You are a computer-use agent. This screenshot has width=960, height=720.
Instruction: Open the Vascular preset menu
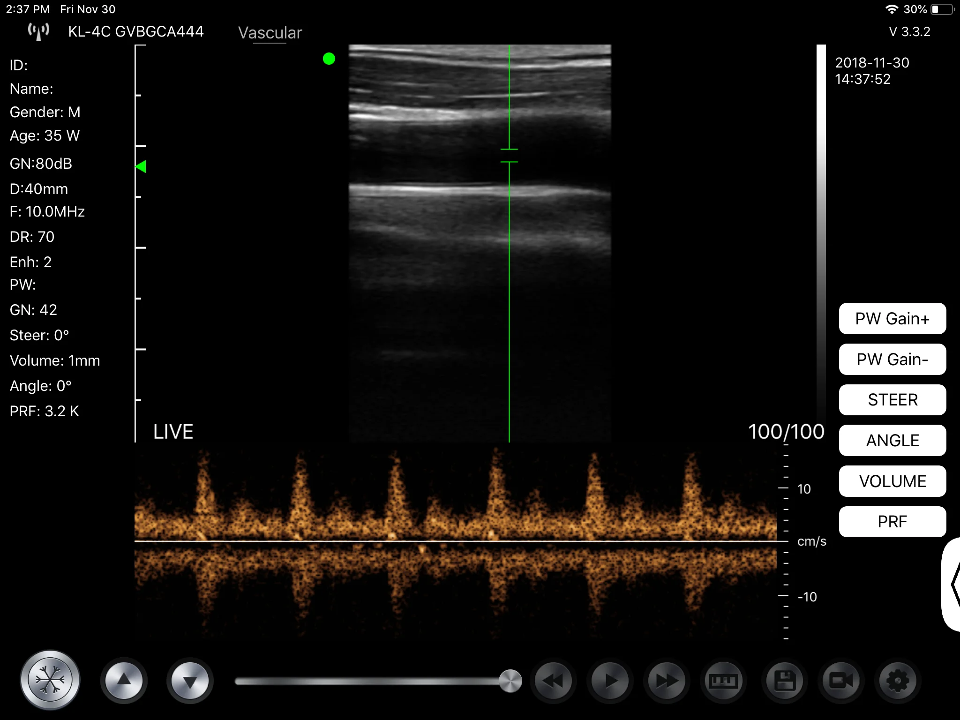pos(270,33)
